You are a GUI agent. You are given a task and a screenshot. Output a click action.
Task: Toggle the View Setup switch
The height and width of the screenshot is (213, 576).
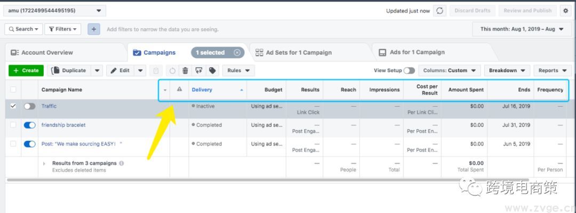[409, 71]
